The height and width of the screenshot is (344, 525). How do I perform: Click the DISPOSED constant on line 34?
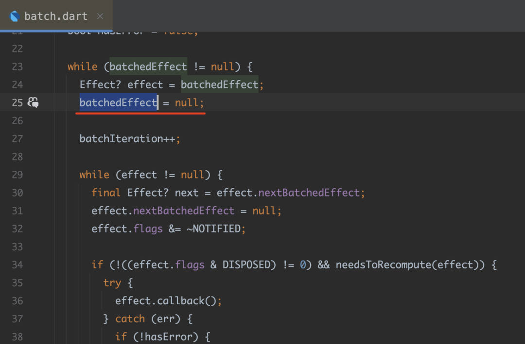pos(246,264)
